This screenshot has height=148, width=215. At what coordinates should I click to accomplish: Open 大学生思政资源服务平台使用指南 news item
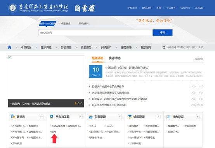(110, 93)
